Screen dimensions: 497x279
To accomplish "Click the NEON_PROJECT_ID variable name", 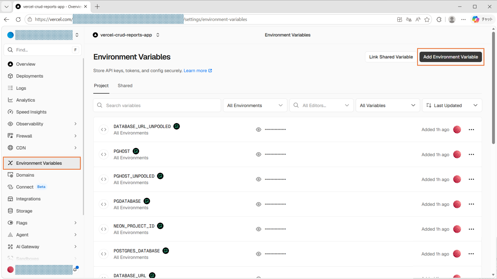I will 134,226.
